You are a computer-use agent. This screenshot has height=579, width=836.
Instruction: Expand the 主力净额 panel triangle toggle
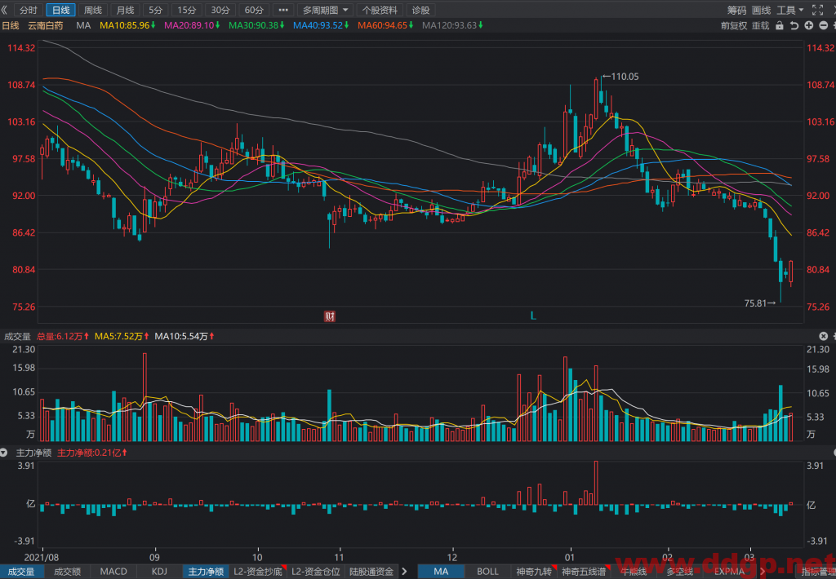(x=4, y=453)
